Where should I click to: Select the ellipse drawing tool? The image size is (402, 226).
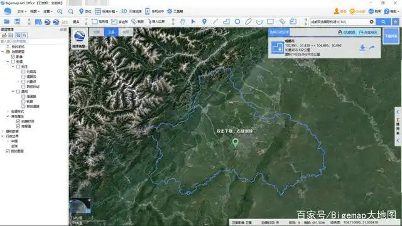point(248,21)
